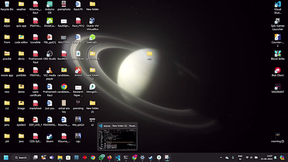
Task: Open Steam from the taskbar
Action: pos(150,157)
